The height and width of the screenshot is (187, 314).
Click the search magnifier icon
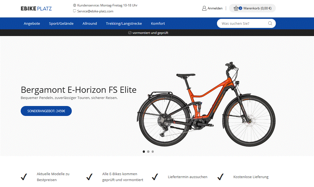(270, 23)
